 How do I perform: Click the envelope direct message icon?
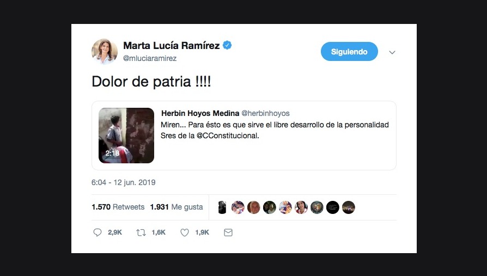(228, 232)
